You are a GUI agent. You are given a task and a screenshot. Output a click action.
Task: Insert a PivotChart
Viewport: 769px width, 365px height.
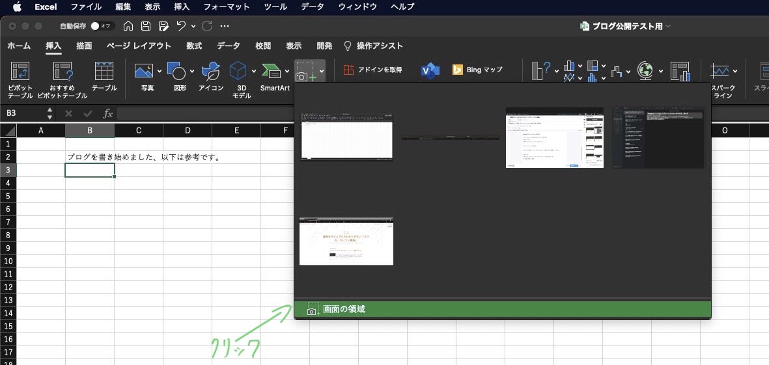point(680,70)
